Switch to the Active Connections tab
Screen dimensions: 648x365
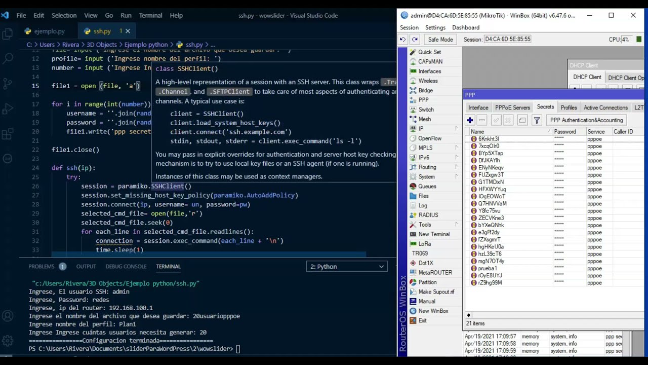[x=605, y=107]
